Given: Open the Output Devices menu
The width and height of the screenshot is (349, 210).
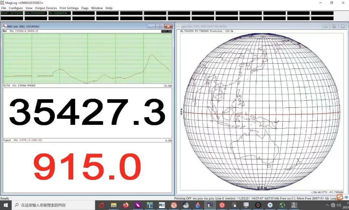Looking at the screenshot, I should pyautogui.click(x=46, y=8).
